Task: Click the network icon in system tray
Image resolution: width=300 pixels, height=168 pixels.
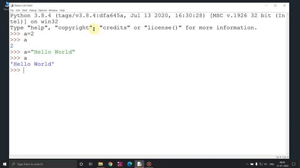Action: tap(261, 164)
